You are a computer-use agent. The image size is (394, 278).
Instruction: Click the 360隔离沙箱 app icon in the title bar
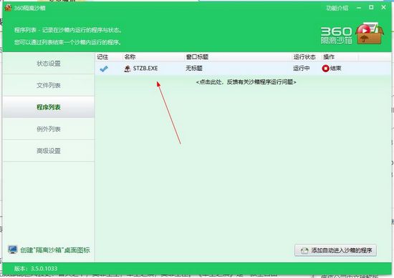click(8, 8)
